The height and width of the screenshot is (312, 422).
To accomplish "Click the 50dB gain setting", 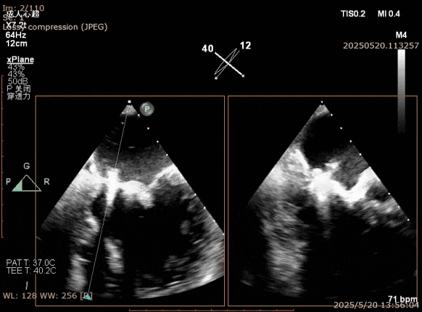I will tap(16, 81).
